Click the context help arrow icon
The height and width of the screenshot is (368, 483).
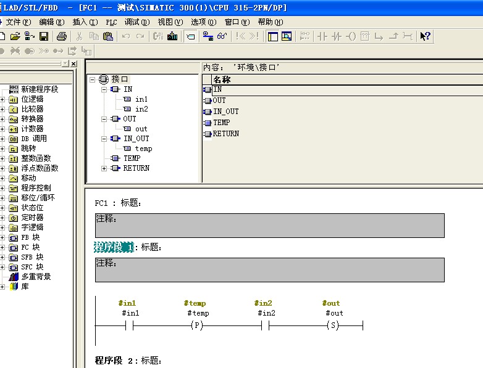[x=425, y=36]
